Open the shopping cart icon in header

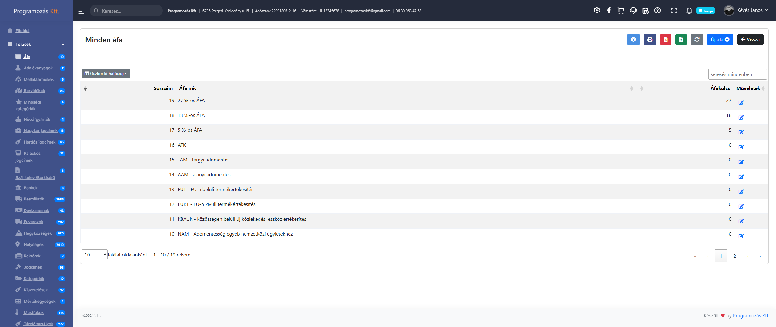620,11
